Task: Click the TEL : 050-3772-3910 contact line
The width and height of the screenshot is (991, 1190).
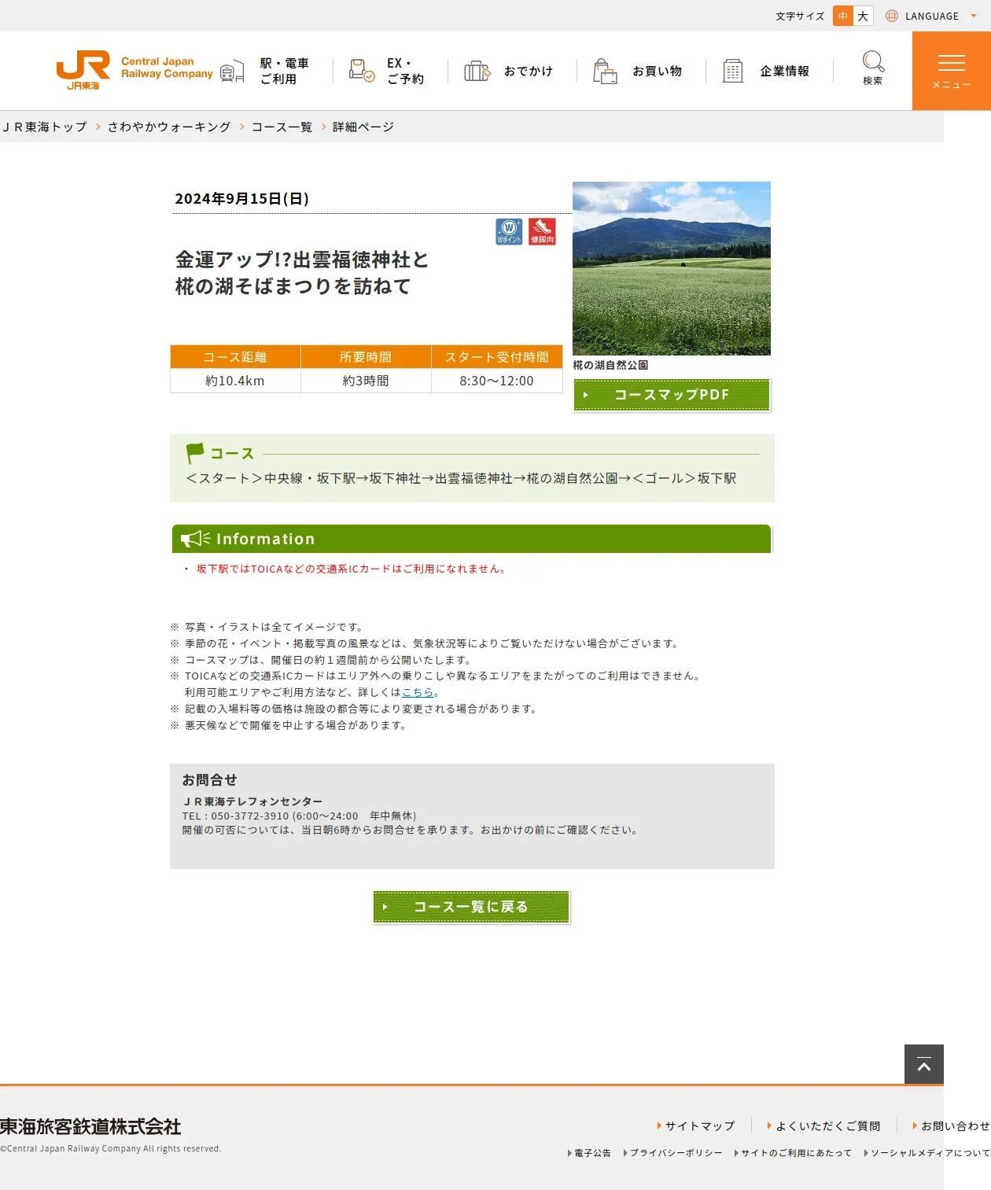Action: (300, 816)
